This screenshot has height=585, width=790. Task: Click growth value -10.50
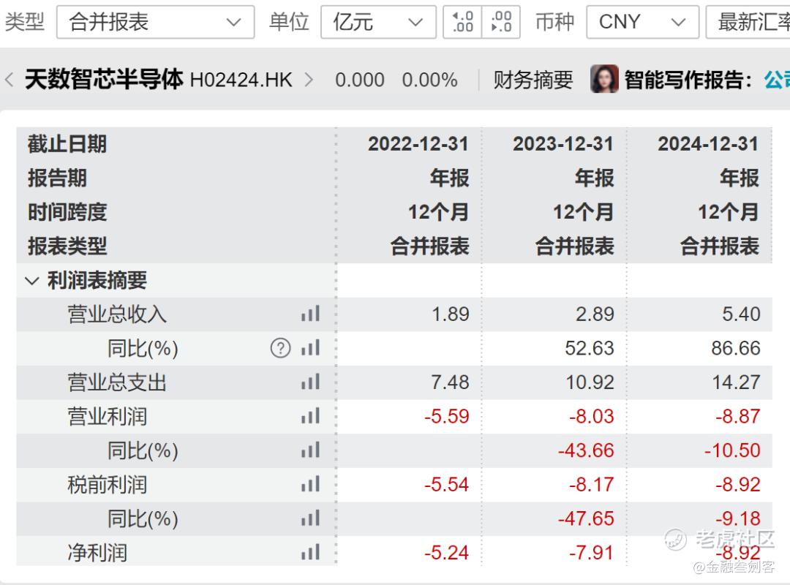732,450
